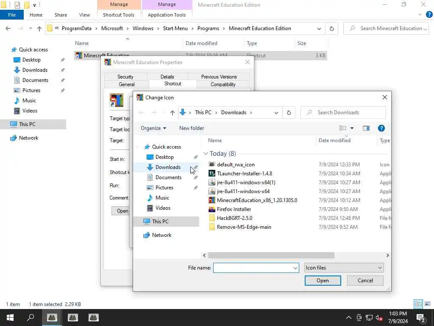Open the File menu in Explorer

(12, 15)
